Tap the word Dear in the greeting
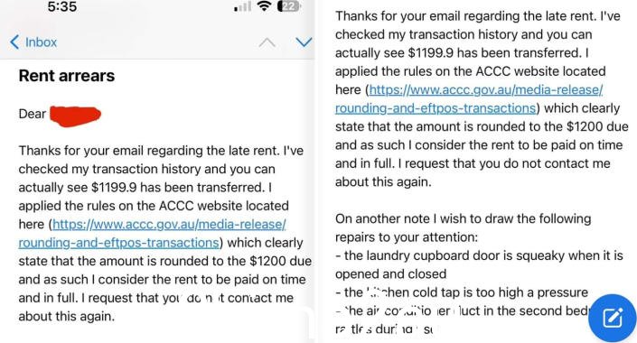 tap(33, 114)
